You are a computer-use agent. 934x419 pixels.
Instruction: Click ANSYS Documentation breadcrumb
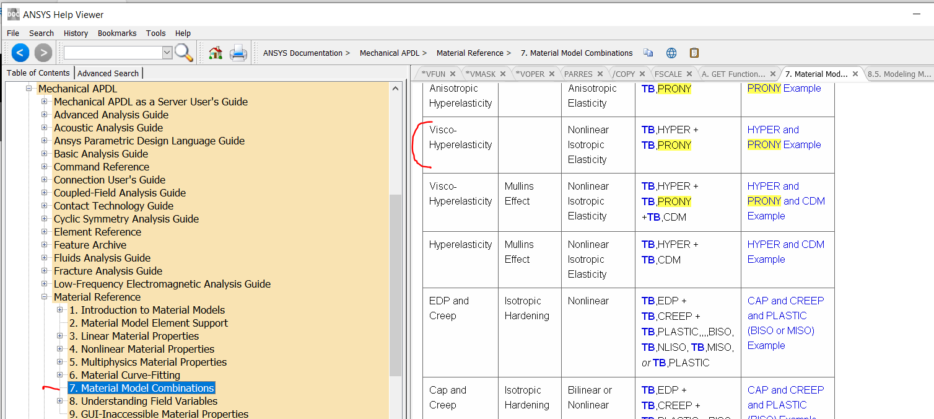302,53
